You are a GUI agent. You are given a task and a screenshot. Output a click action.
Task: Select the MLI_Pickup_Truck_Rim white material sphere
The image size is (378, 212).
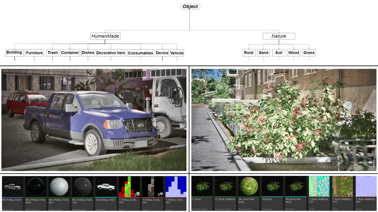(x=59, y=187)
